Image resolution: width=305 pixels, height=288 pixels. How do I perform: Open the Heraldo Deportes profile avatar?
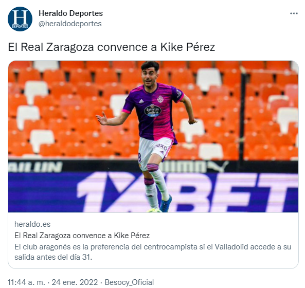[20, 19]
